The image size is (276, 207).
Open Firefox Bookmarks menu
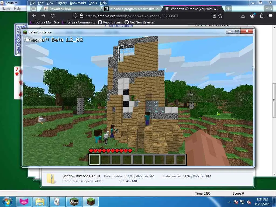78,3
